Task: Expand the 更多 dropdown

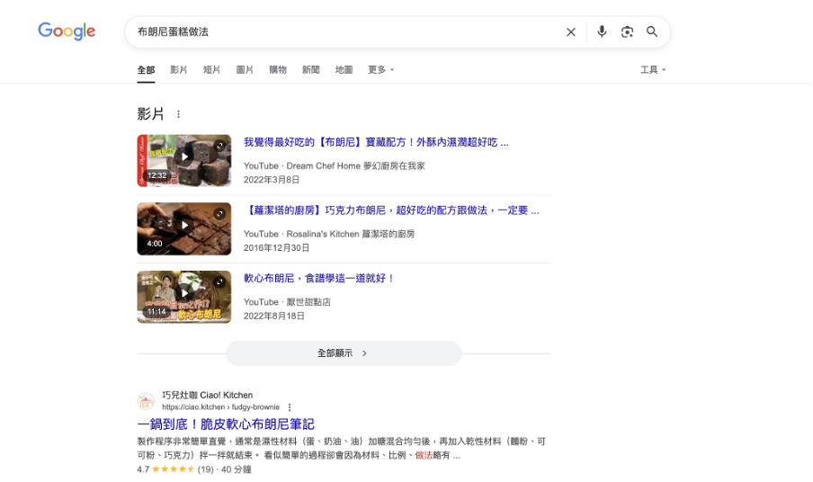Action: [381, 70]
